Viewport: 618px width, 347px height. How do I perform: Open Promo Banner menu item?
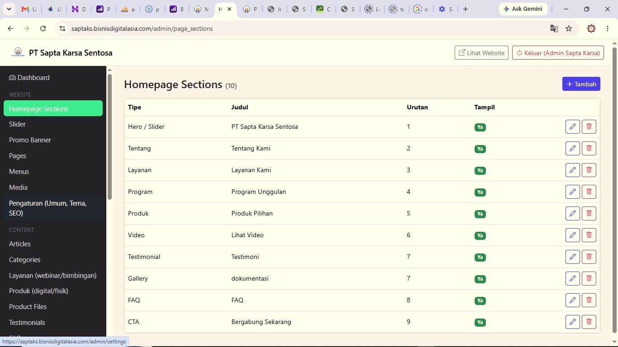tap(53, 140)
